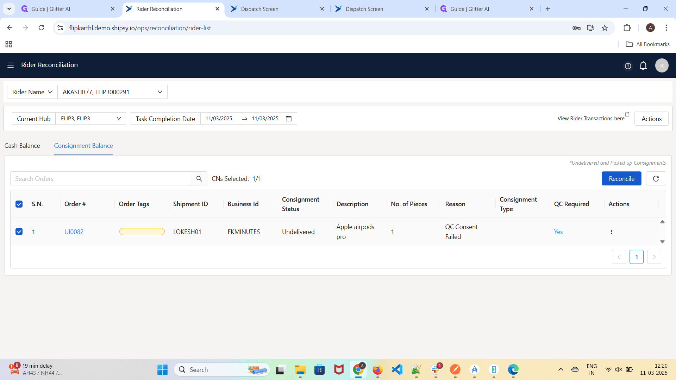Uncheck the row checkbox for order UI0082
The image size is (676, 380).
(19, 232)
